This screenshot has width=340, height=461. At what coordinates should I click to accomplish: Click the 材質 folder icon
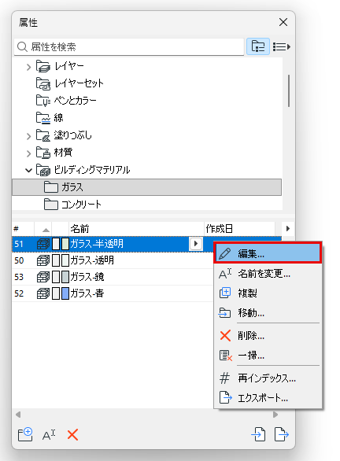(43, 153)
